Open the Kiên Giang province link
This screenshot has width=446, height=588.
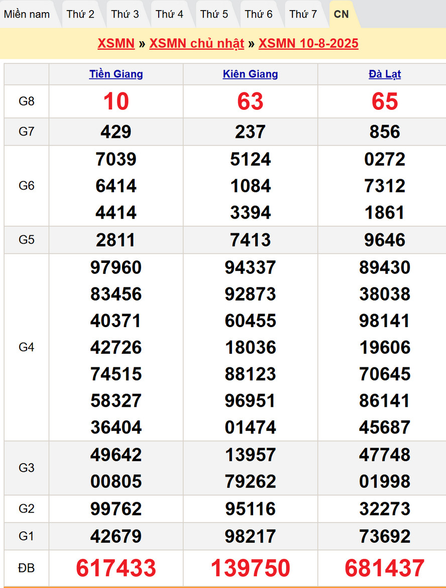coord(250,74)
